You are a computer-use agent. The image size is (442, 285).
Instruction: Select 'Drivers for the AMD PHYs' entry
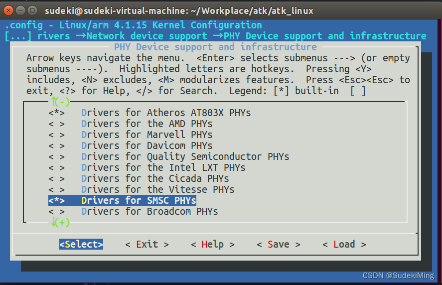(147, 124)
